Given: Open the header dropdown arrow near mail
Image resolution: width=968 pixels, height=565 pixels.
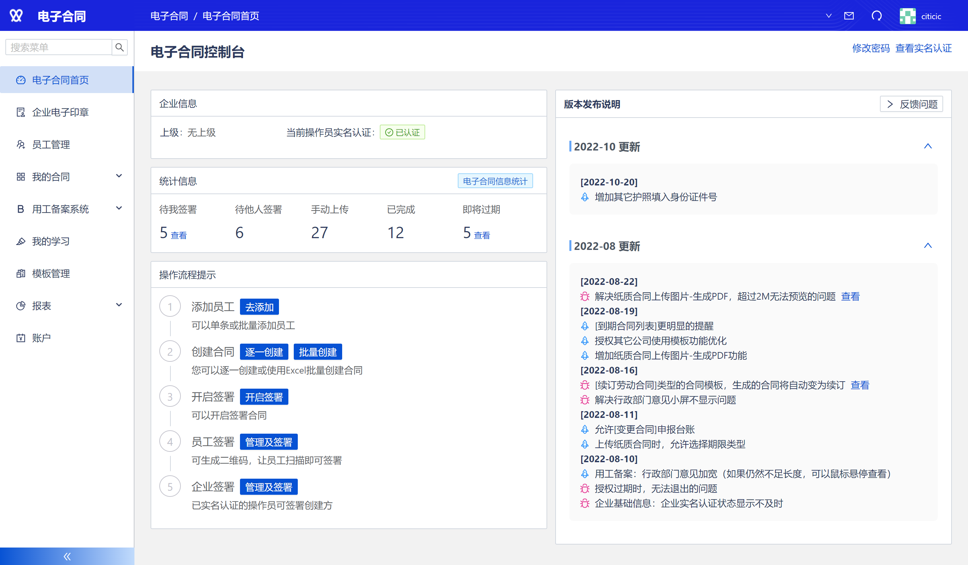Looking at the screenshot, I should coord(829,16).
